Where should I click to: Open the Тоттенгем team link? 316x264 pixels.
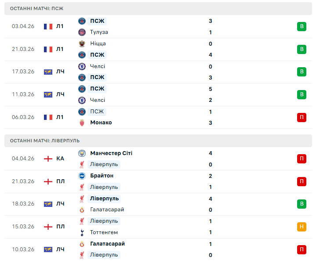104,232
